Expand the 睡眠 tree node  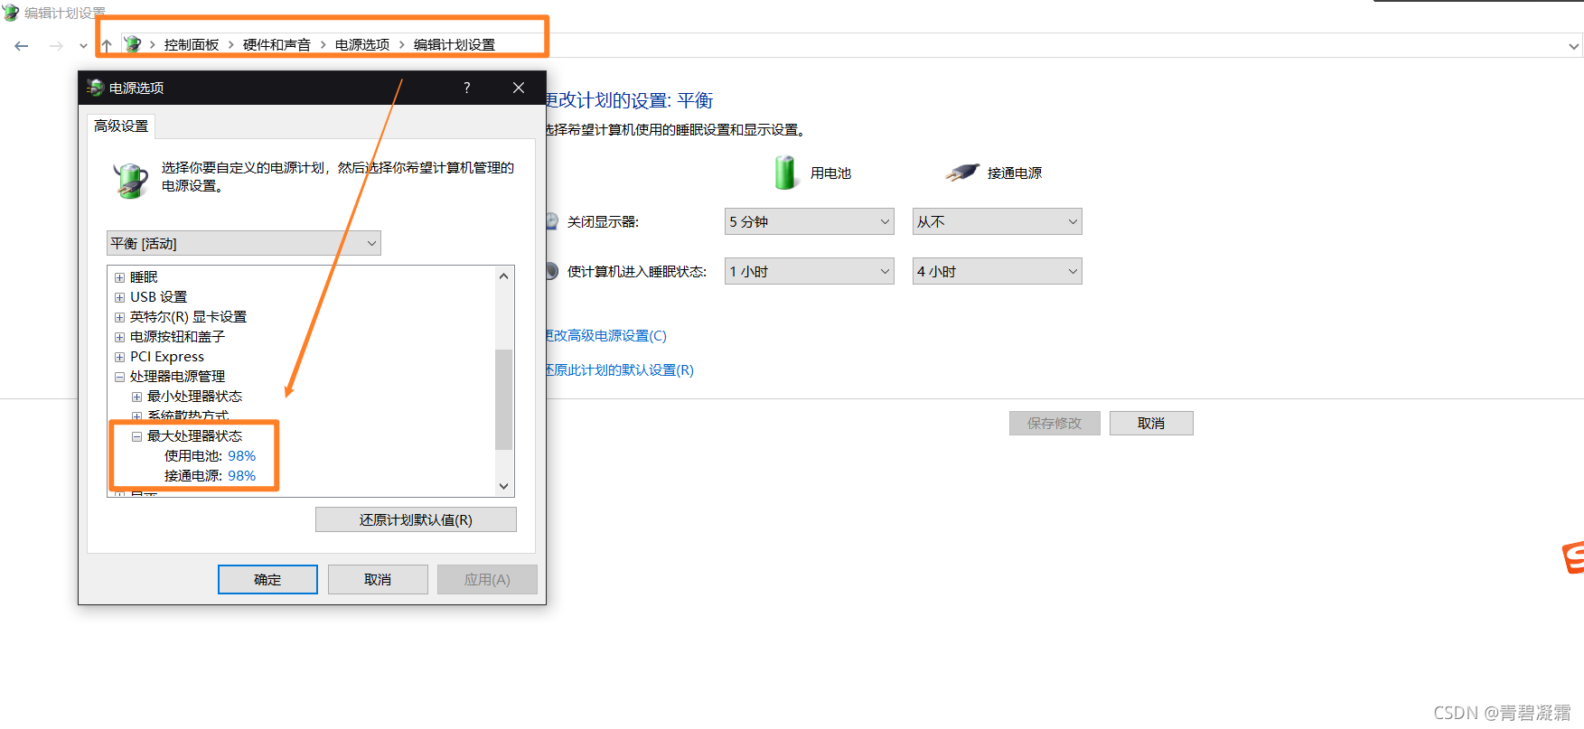click(119, 277)
